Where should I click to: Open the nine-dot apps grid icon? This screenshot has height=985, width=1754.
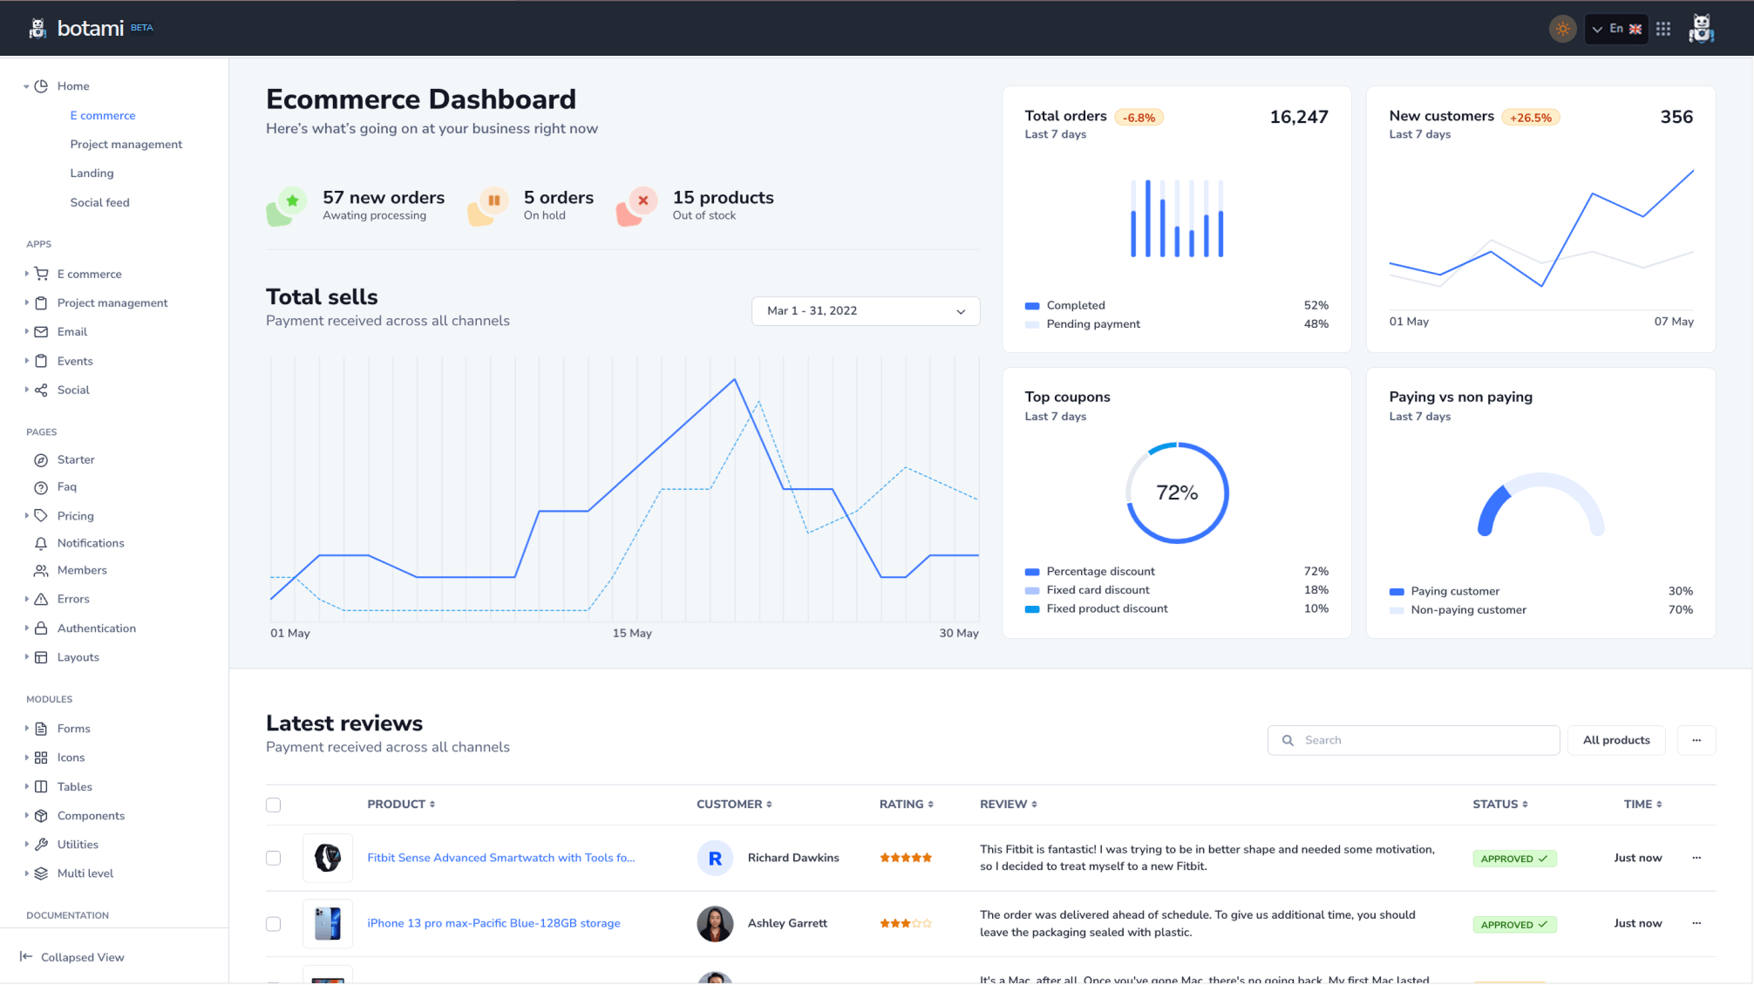click(1663, 29)
